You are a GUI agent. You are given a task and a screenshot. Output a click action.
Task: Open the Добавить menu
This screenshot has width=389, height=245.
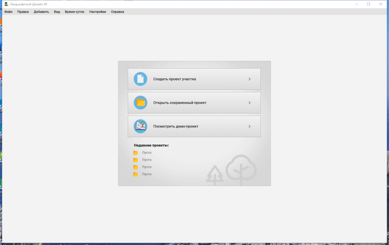pos(41,12)
